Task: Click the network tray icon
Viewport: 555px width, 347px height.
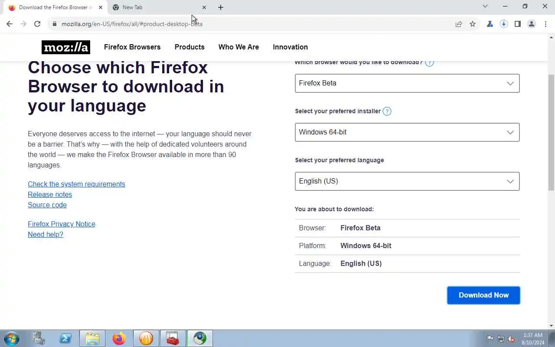Action: (x=501, y=339)
